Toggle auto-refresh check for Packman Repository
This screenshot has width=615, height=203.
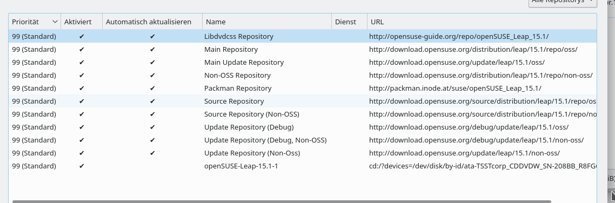tap(152, 88)
